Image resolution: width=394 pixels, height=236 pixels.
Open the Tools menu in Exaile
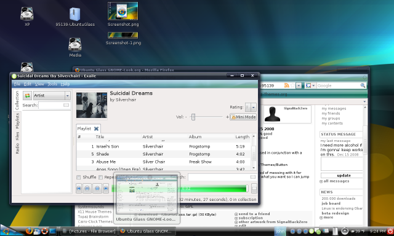52,84
